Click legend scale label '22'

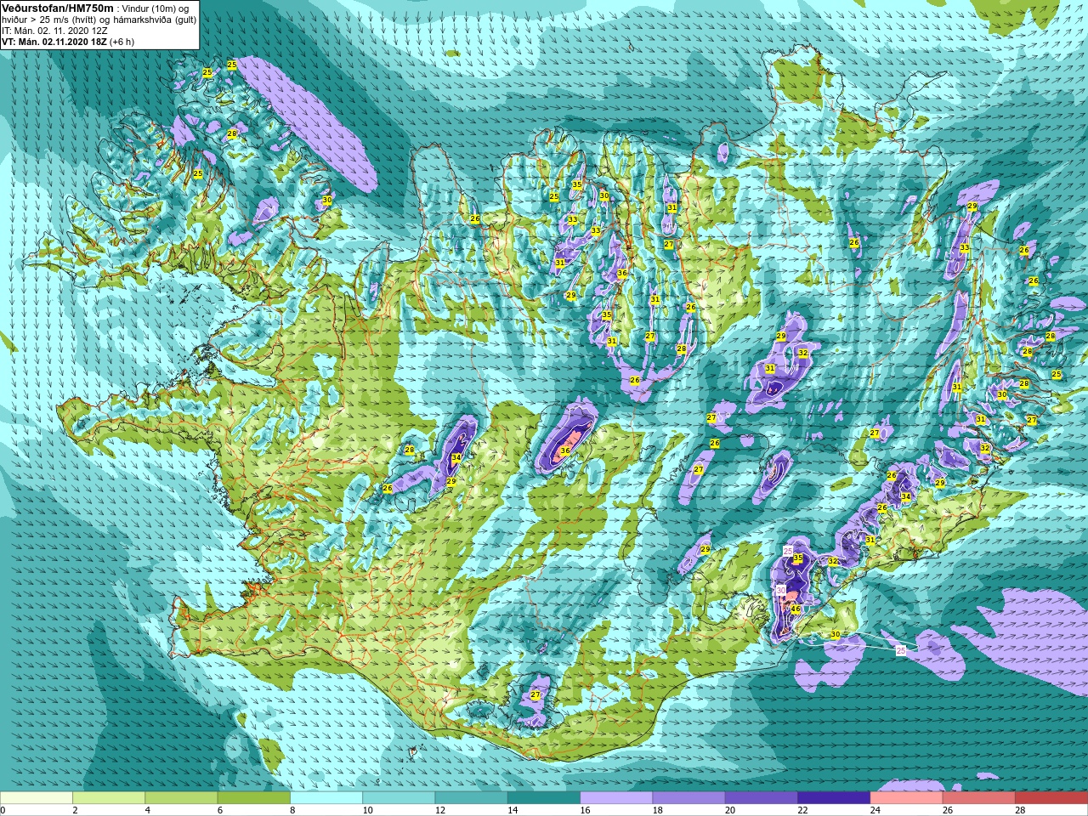802,810
